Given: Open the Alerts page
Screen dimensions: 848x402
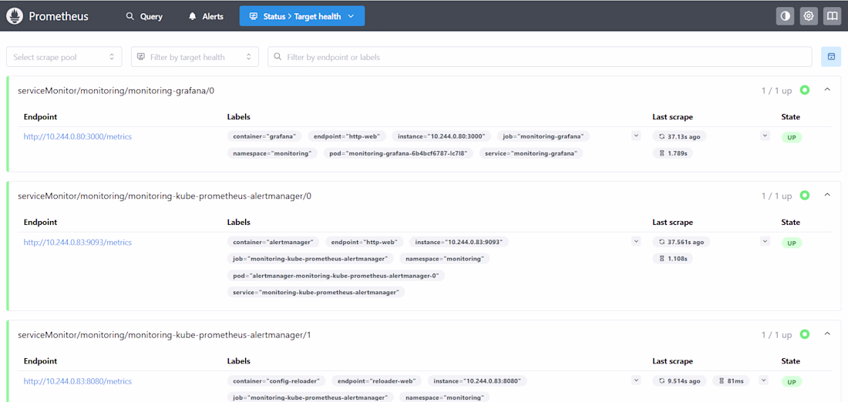Looking at the screenshot, I should [206, 16].
